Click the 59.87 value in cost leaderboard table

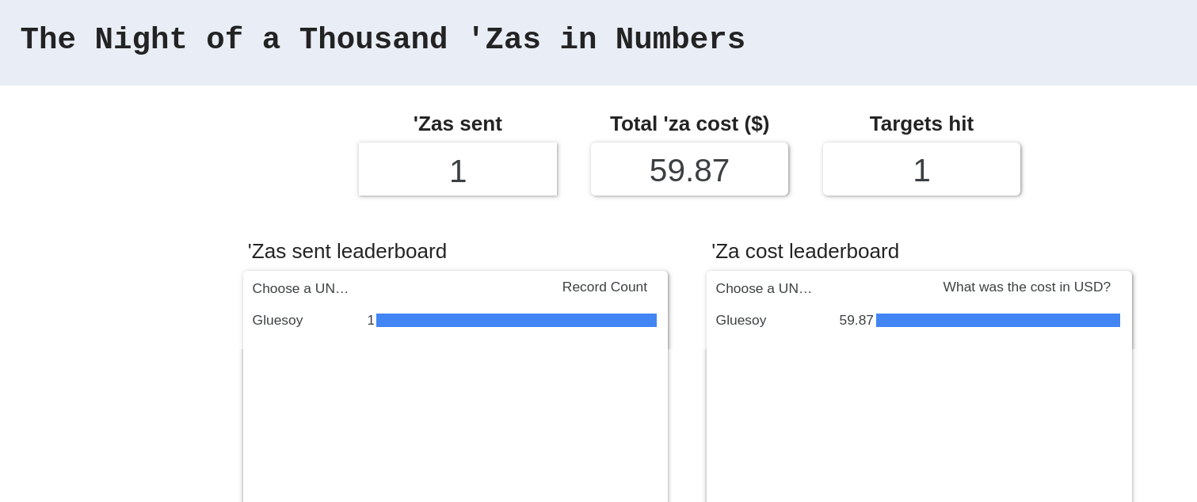click(856, 321)
